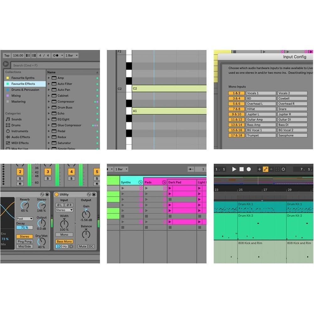This screenshot has width=314, height=314.
Task: Enable the 1 & 2 mono inputs
Action: tap(236, 93)
